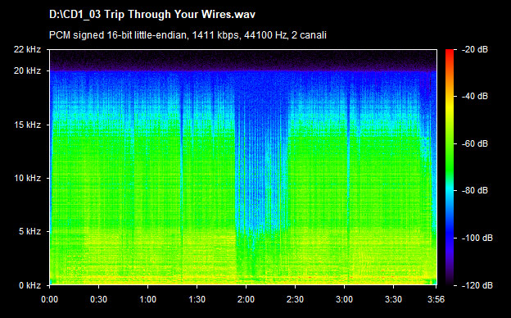The width and height of the screenshot is (511, 318).
Task: Click the -60 dB legend label
Action: [x=475, y=143]
